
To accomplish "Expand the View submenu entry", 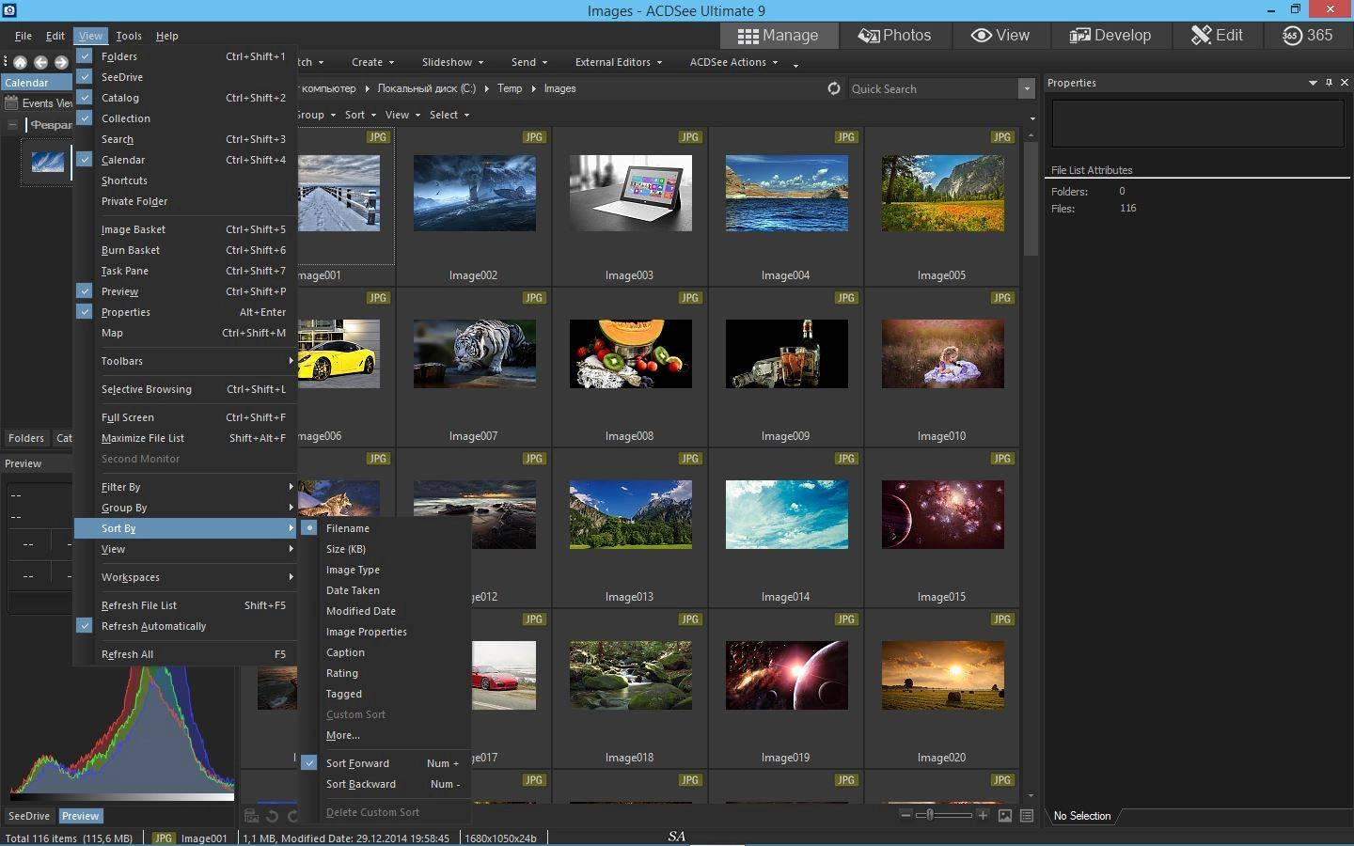I will pos(186,549).
